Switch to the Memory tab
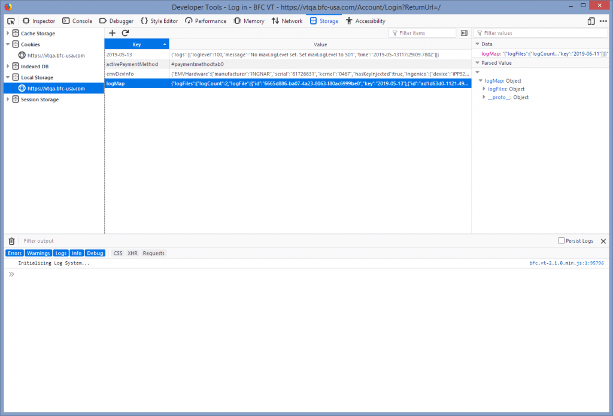This screenshot has width=613, height=416. click(249, 21)
